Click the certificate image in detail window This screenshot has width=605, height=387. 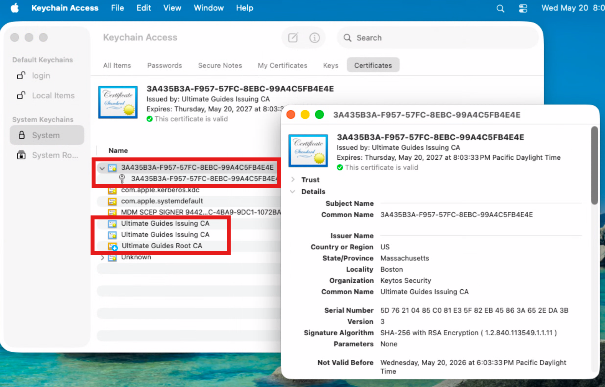(x=308, y=151)
